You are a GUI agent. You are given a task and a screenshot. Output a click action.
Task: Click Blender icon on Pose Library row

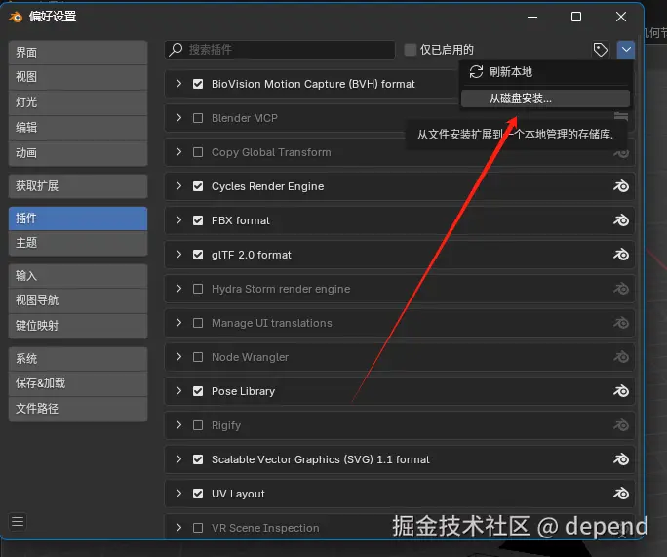pos(621,391)
